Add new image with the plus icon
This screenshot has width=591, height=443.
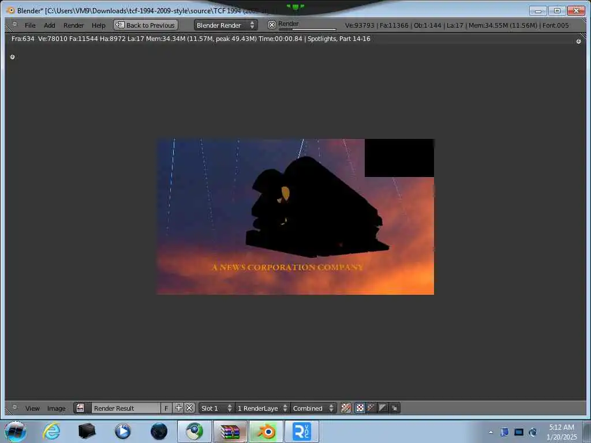pyautogui.click(x=179, y=408)
